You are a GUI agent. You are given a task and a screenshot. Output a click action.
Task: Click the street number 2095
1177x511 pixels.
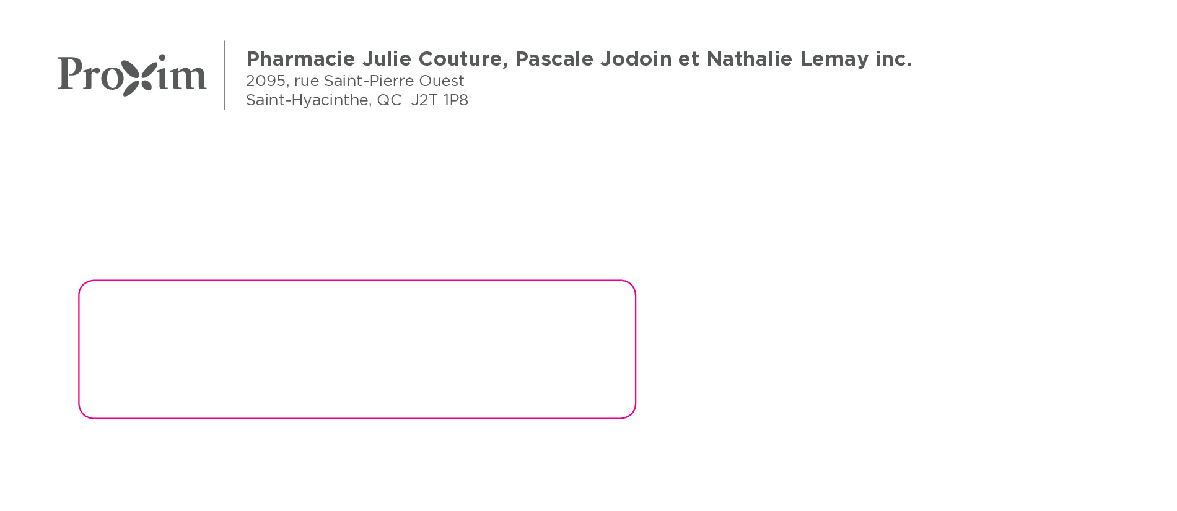click(266, 81)
